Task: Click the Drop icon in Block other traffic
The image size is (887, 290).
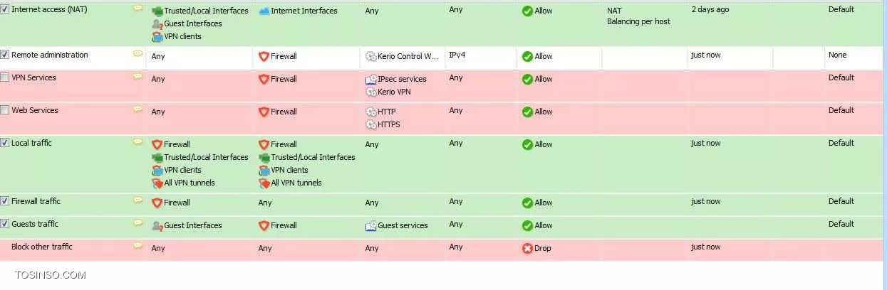Action: [x=527, y=249]
